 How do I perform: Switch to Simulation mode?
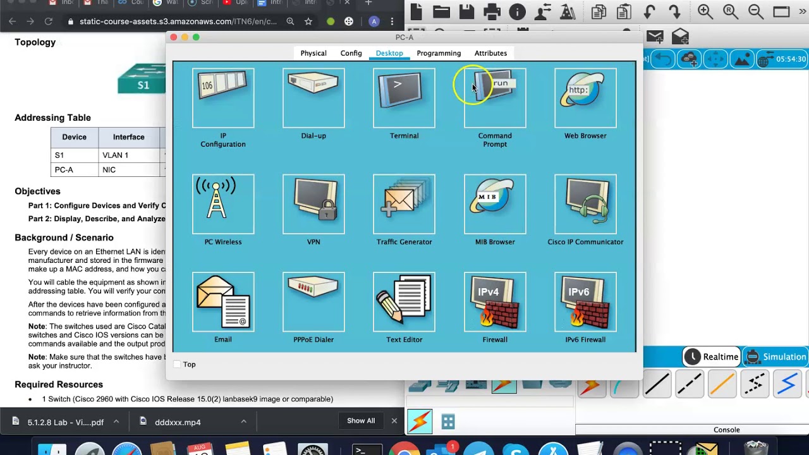pos(776,356)
